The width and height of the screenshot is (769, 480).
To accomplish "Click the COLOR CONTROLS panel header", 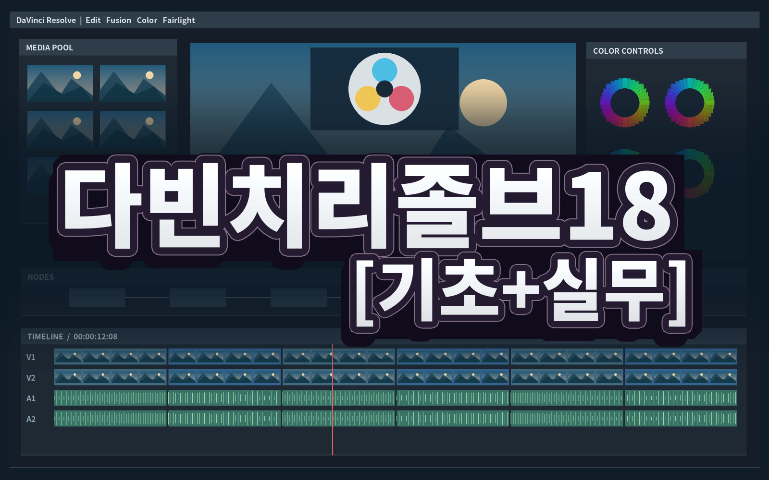I will (x=666, y=51).
